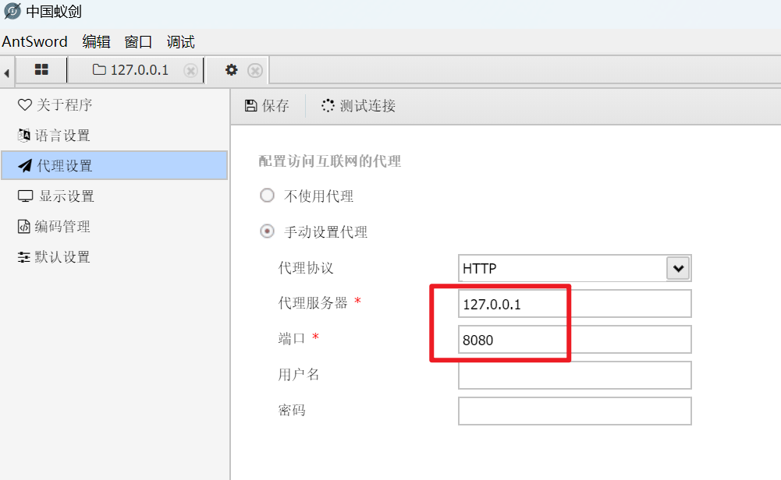The width and height of the screenshot is (781, 480).
Task: Click the left tab scroll arrow
Action: 6,73
